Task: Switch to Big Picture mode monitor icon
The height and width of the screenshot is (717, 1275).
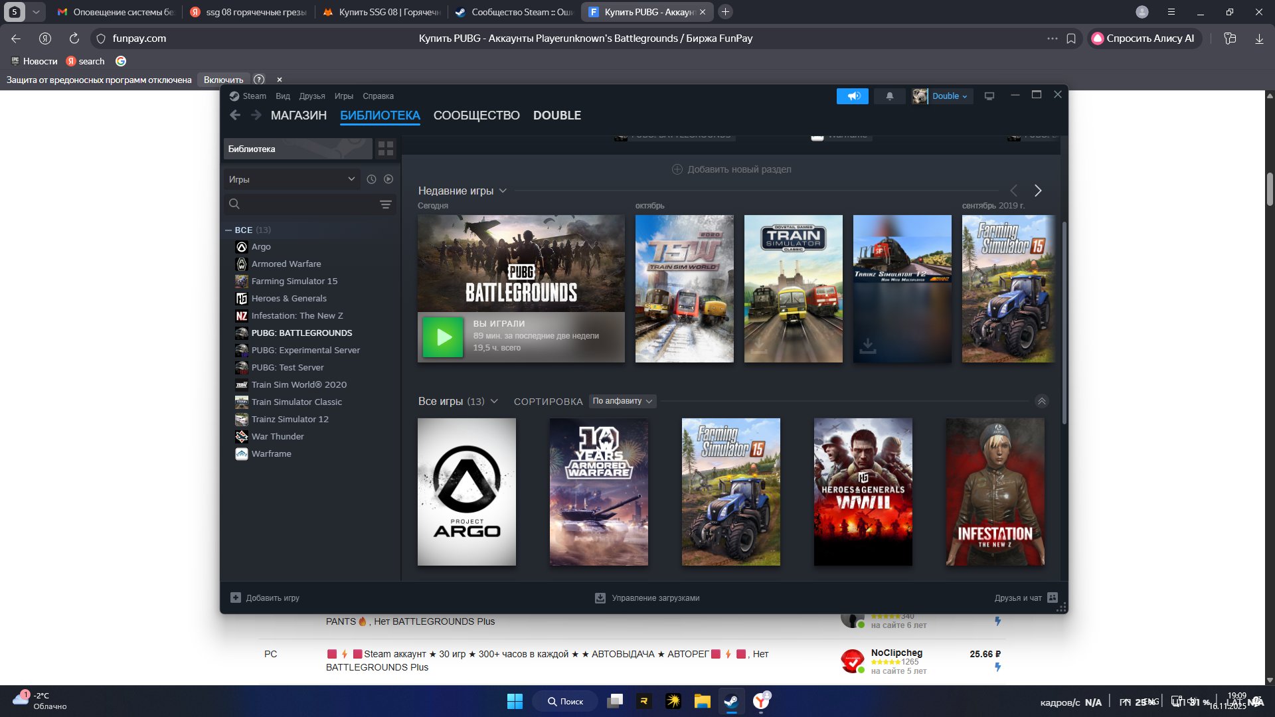Action: pos(989,96)
